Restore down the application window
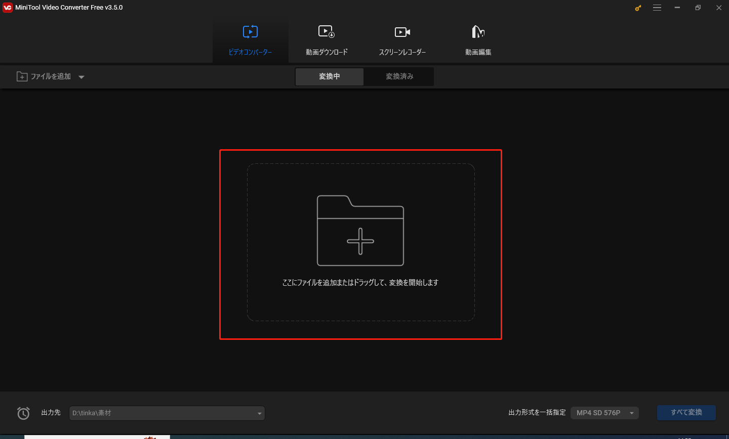Screen dimensions: 729x439 tap(698, 8)
